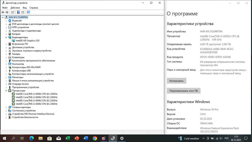Click the scan for hardware changes monitor icon
Image resolution: width=252 pixels, height=142 pixels.
[x=28, y=12]
